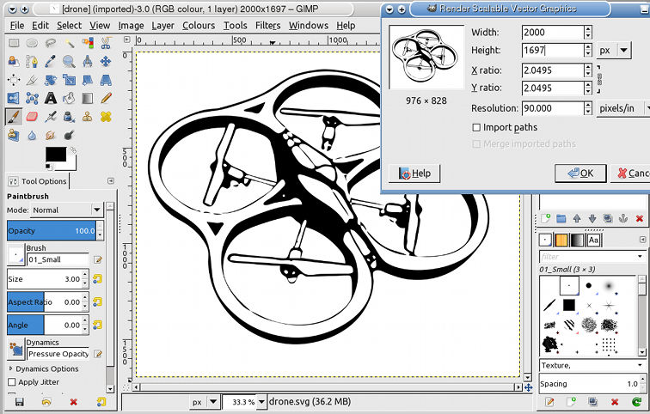Click the black foreground colour swatch

[56, 154]
